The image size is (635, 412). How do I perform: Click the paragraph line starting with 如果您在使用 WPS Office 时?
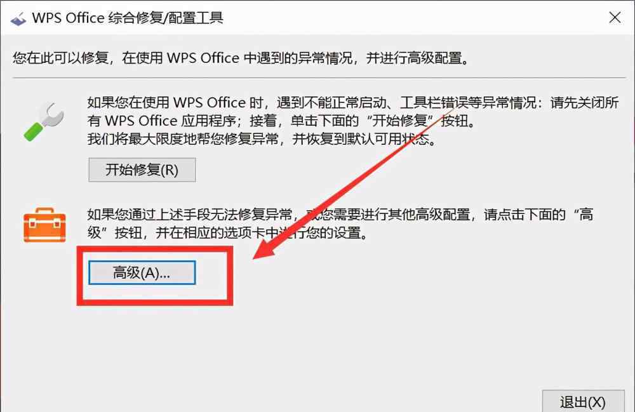(x=353, y=103)
